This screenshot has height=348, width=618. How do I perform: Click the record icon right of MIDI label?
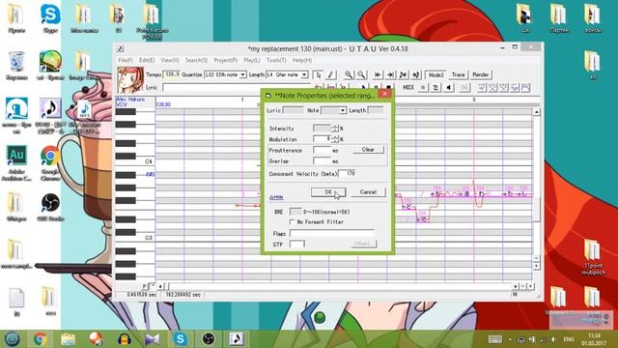pyautogui.click(x=423, y=88)
